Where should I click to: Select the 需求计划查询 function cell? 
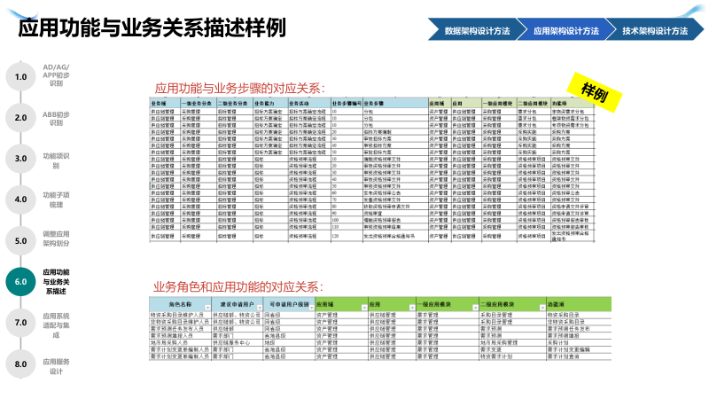579,356
